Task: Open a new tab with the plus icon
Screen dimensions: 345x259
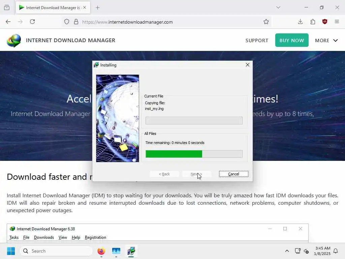Action: coord(98,8)
